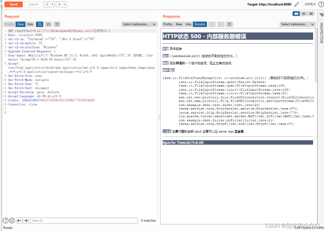
Task: Open search settings gear icon
Action: click(x=12, y=220)
